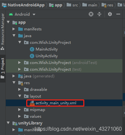Select the values folder name
Screen dimensions: 125x135
tap(36, 116)
